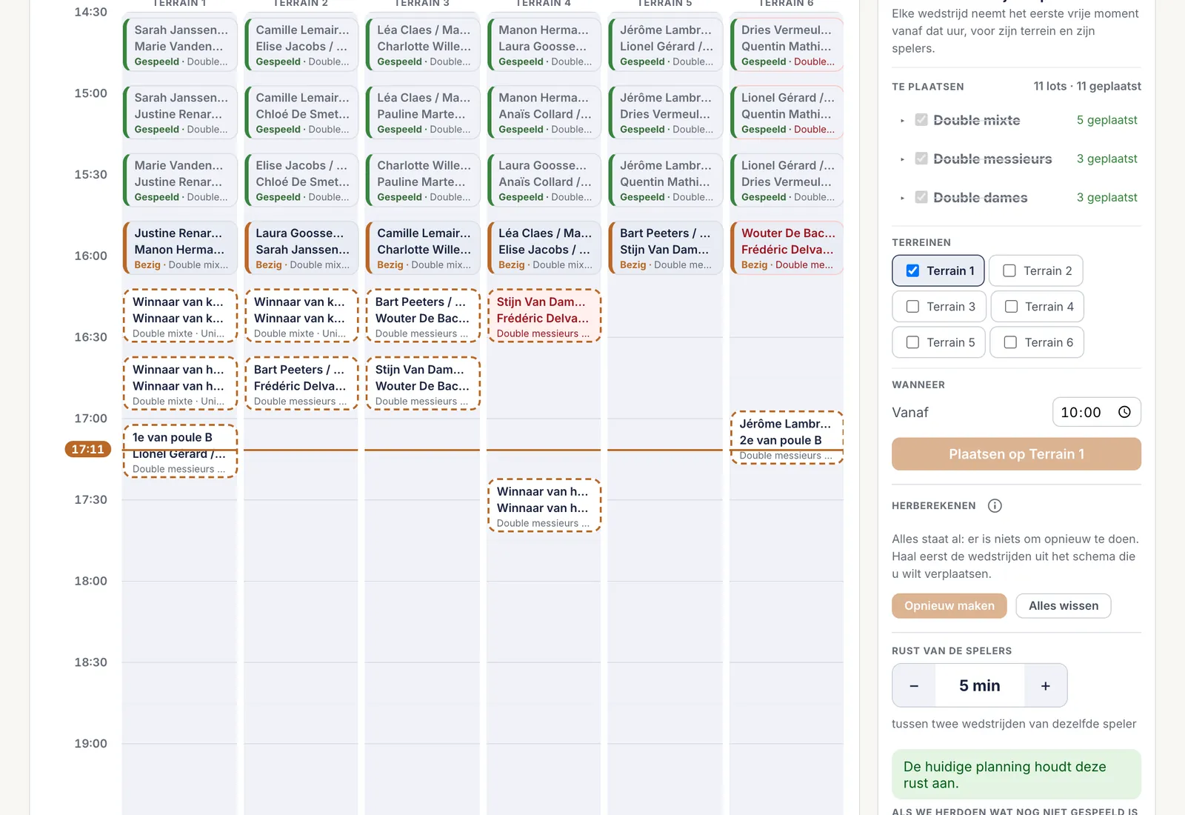Open the 14:30 Dries Vermeulen match on Terrain 6
1185x815 pixels.
(787, 45)
